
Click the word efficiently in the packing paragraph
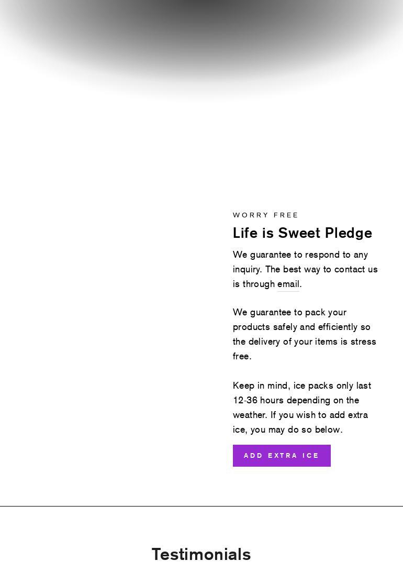pyautogui.click(x=338, y=327)
